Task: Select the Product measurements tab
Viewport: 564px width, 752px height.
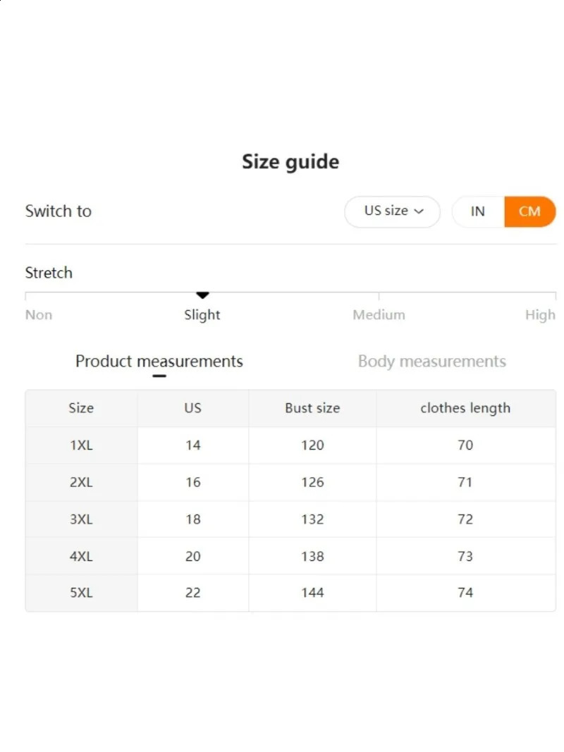Action: click(159, 361)
